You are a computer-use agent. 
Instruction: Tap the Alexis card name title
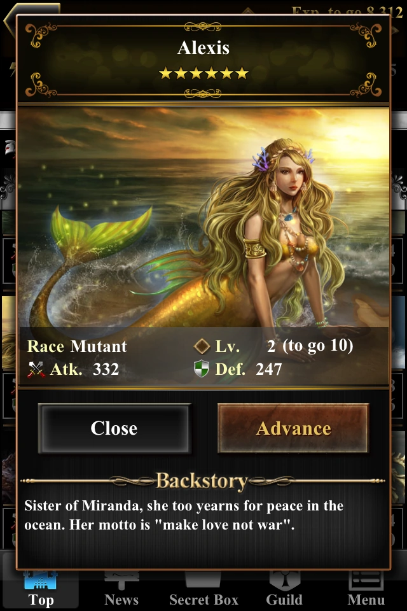(x=203, y=48)
